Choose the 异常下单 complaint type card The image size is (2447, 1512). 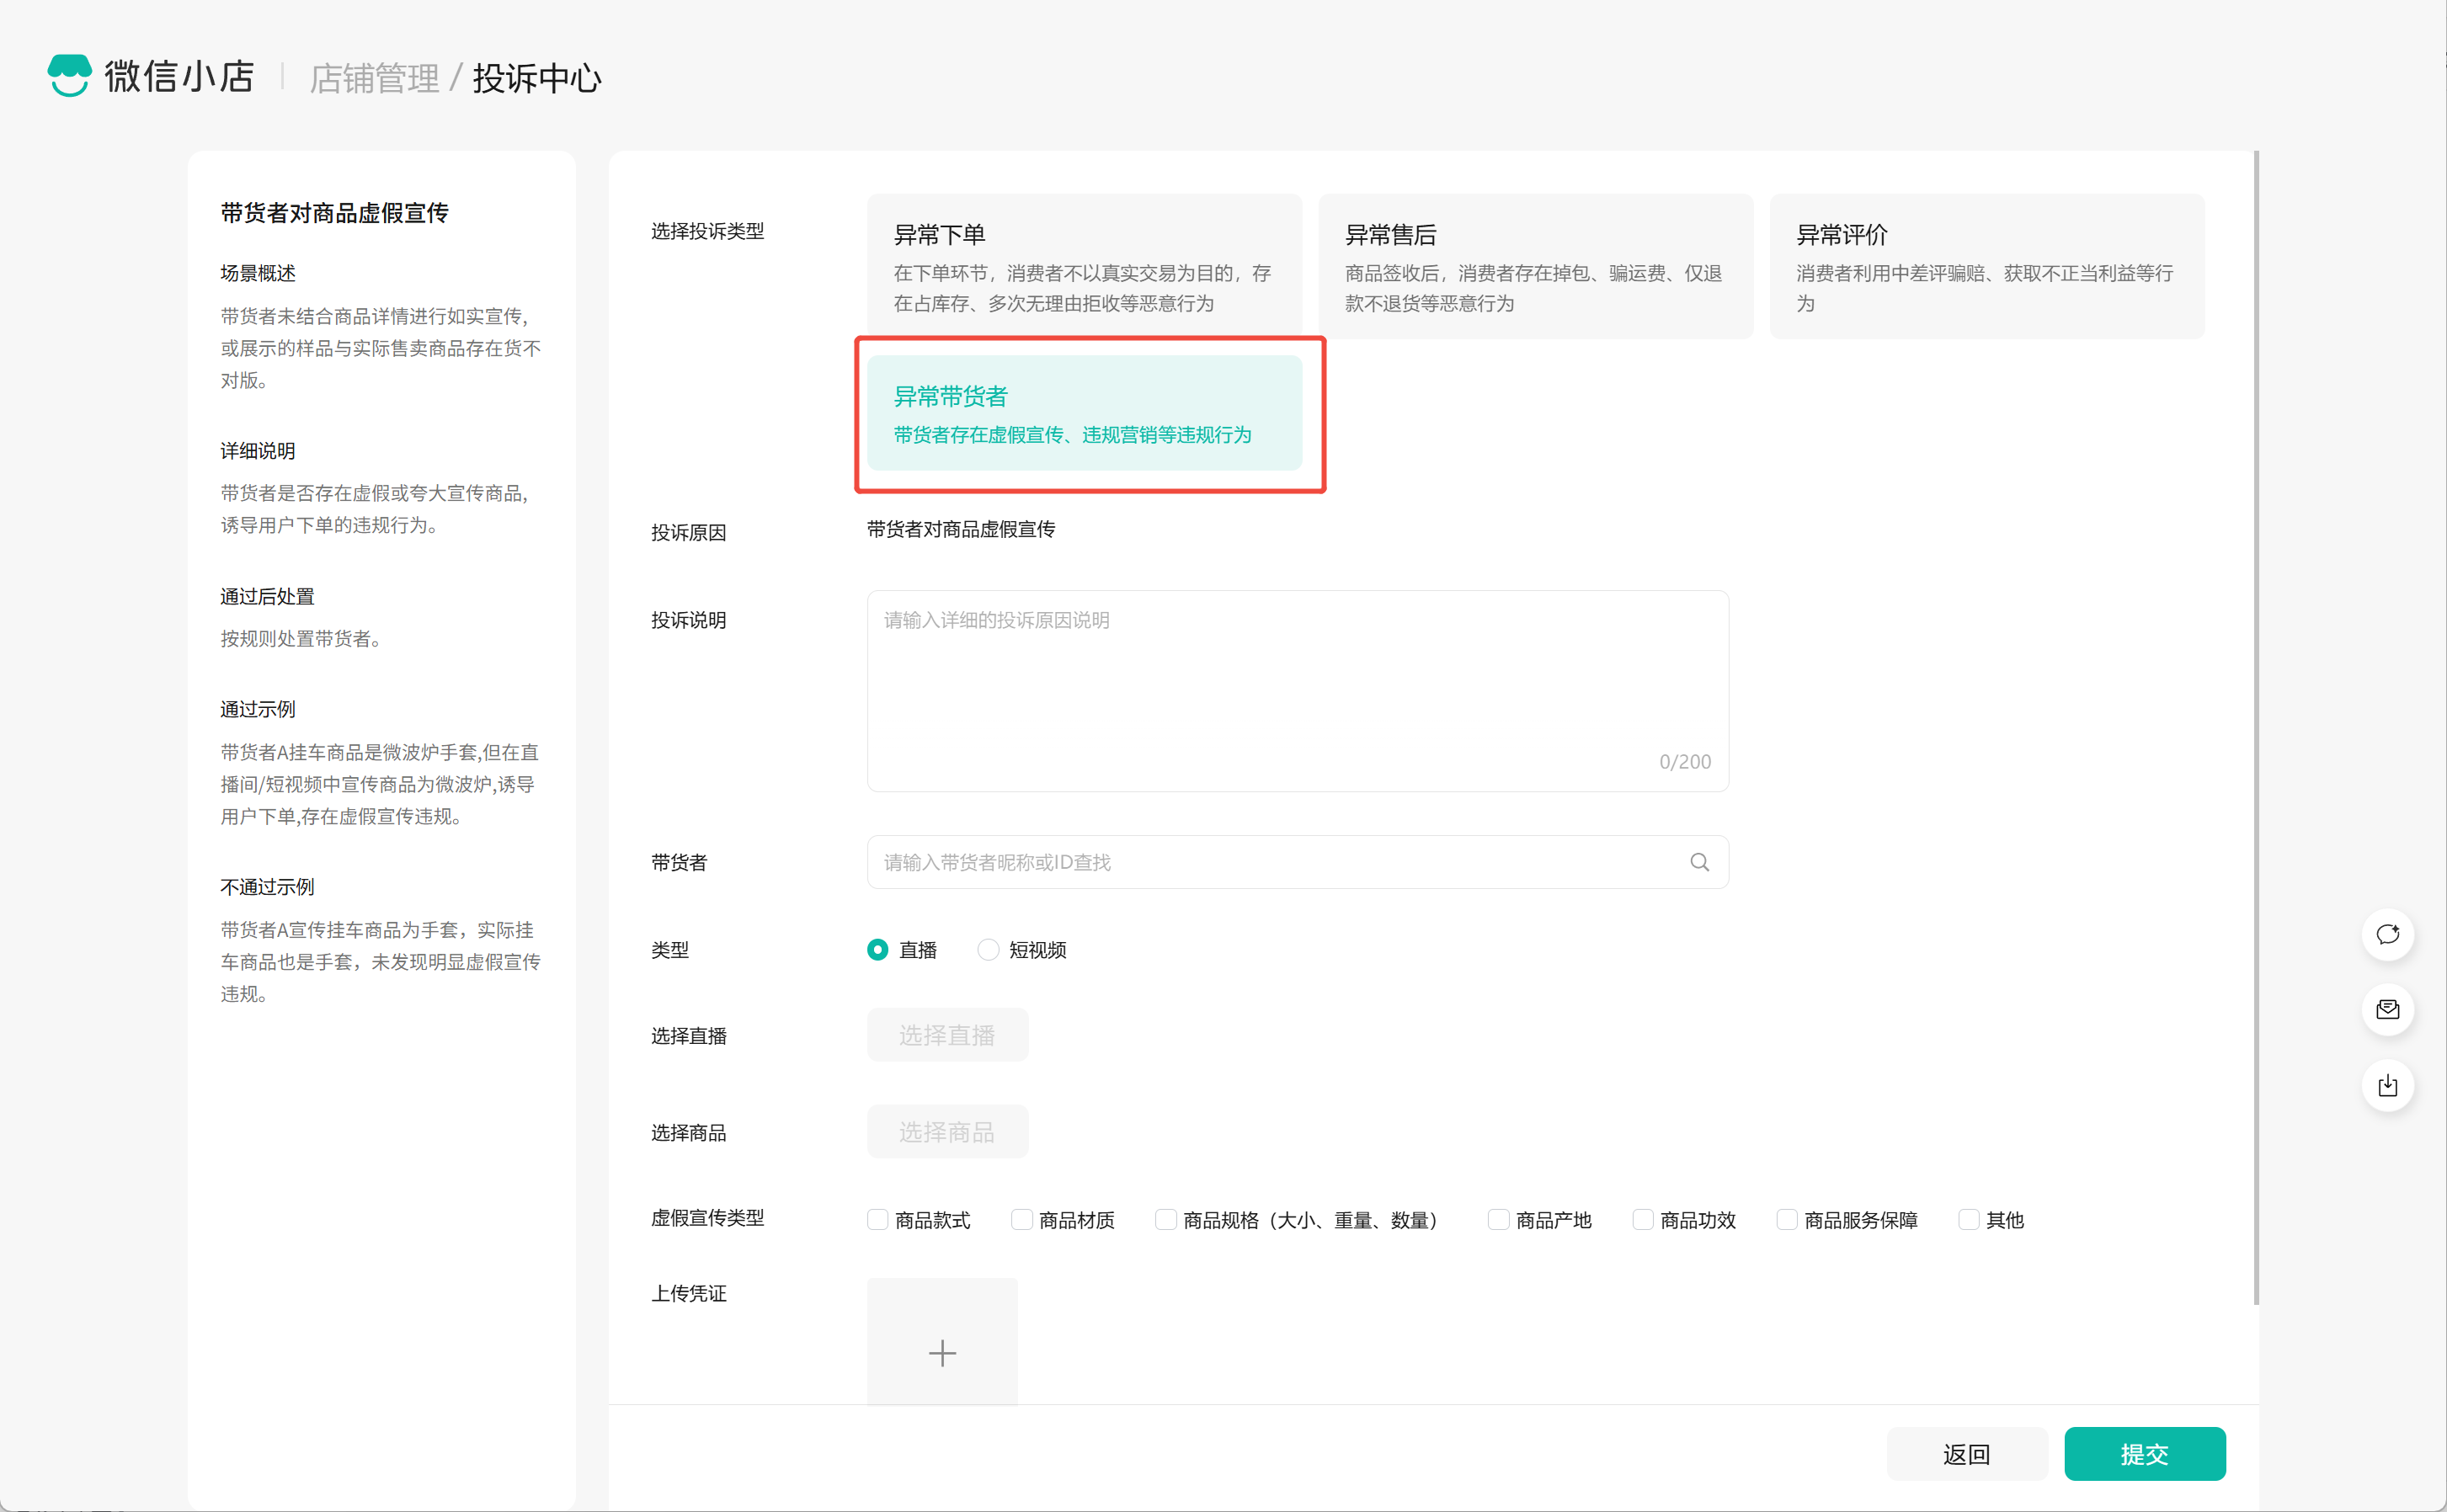tap(1084, 266)
